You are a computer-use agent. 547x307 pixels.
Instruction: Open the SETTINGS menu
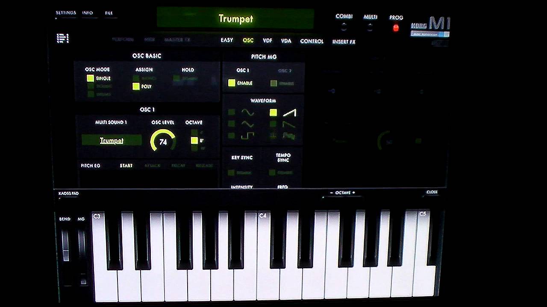(66, 13)
